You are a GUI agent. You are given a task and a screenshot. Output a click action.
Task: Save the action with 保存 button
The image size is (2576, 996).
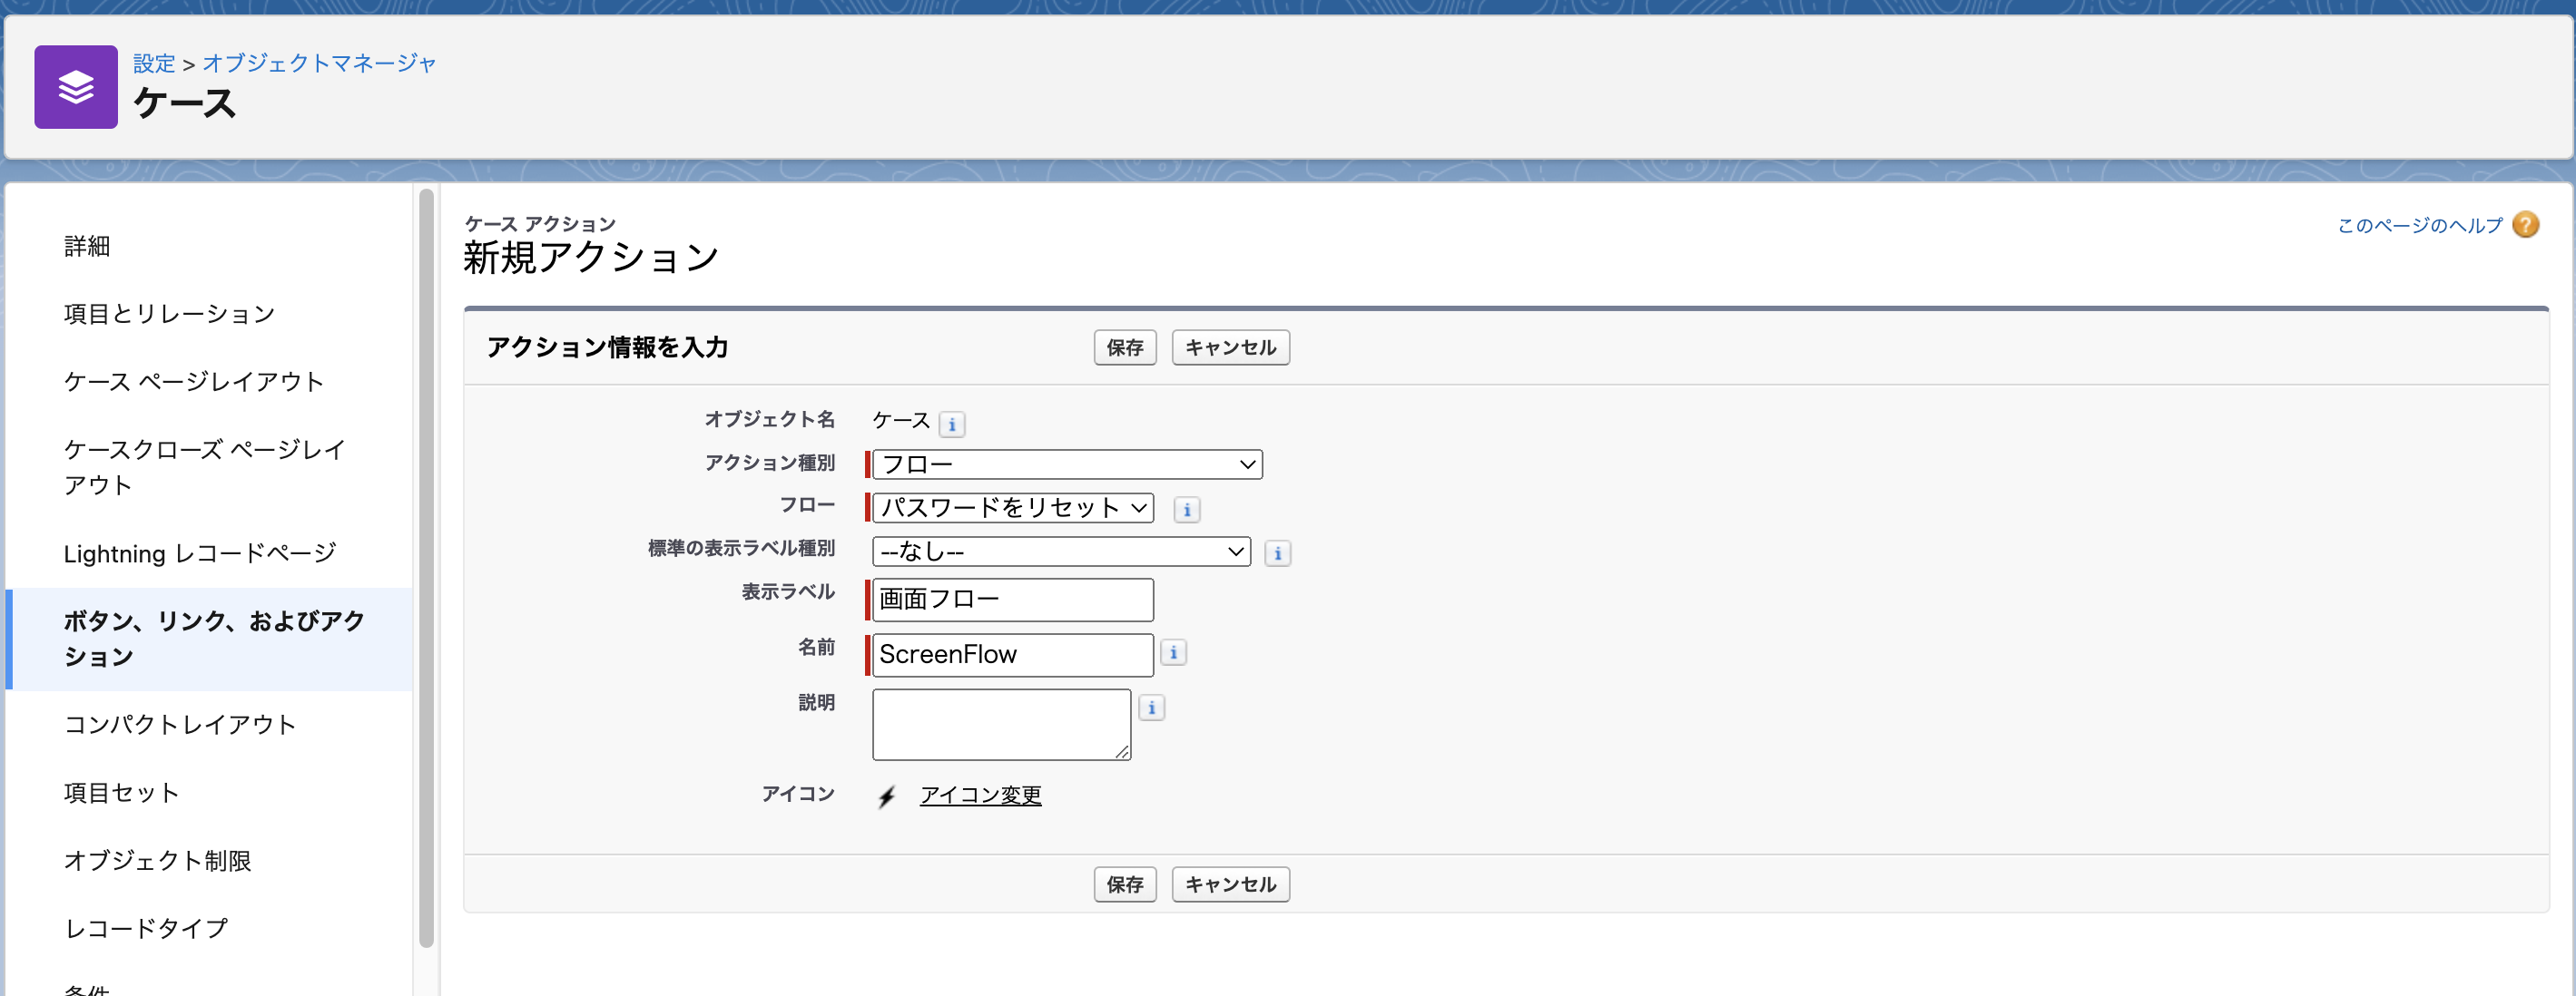click(x=1124, y=347)
